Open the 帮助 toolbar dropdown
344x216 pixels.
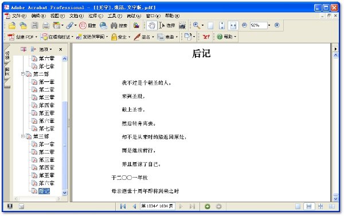pos(226,37)
